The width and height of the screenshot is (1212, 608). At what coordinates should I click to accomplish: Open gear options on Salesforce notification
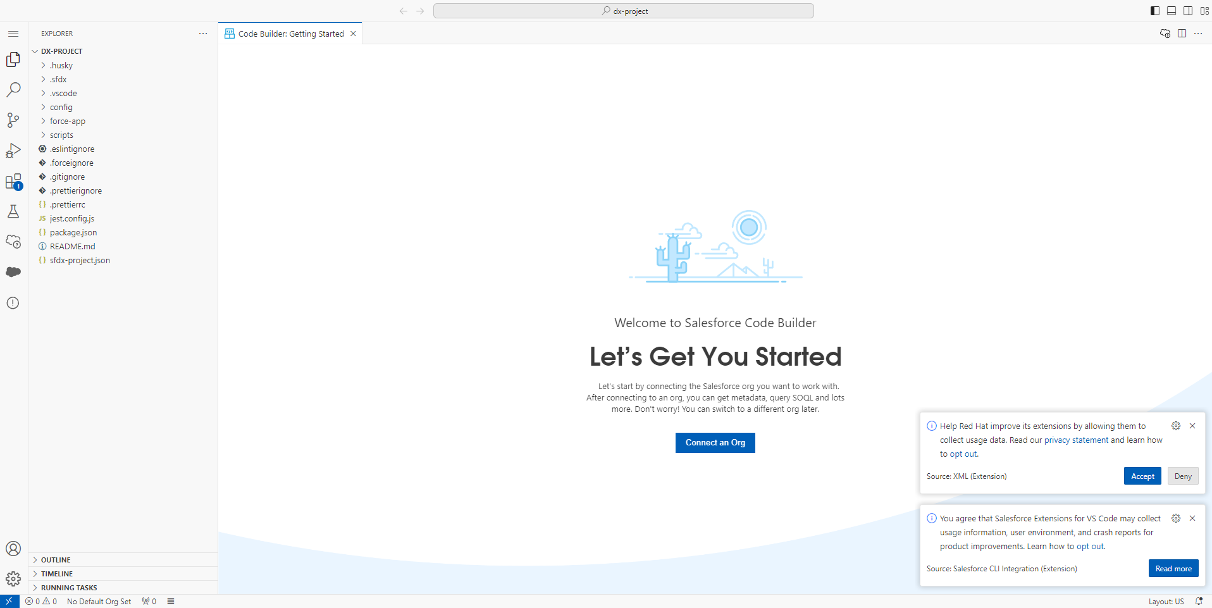pos(1176,518)
